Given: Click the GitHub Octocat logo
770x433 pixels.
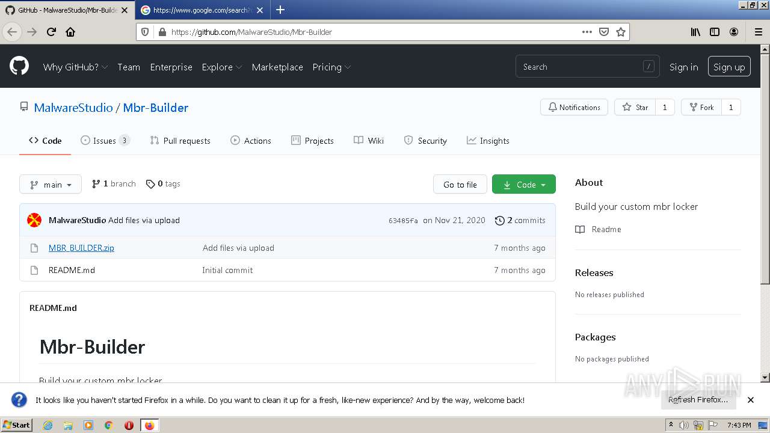Looking at the screenshot, I should [x=19, y=66].
